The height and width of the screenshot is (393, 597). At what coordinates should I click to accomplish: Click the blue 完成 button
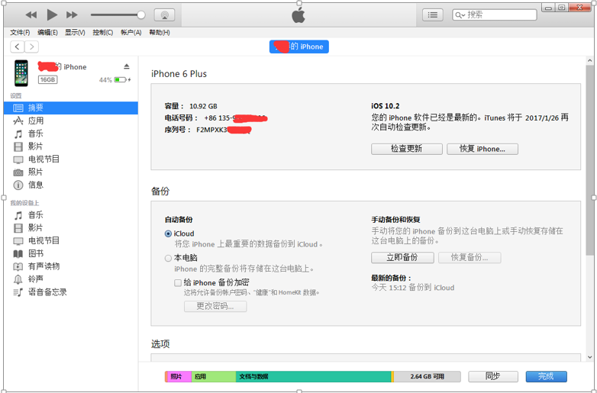547,377
